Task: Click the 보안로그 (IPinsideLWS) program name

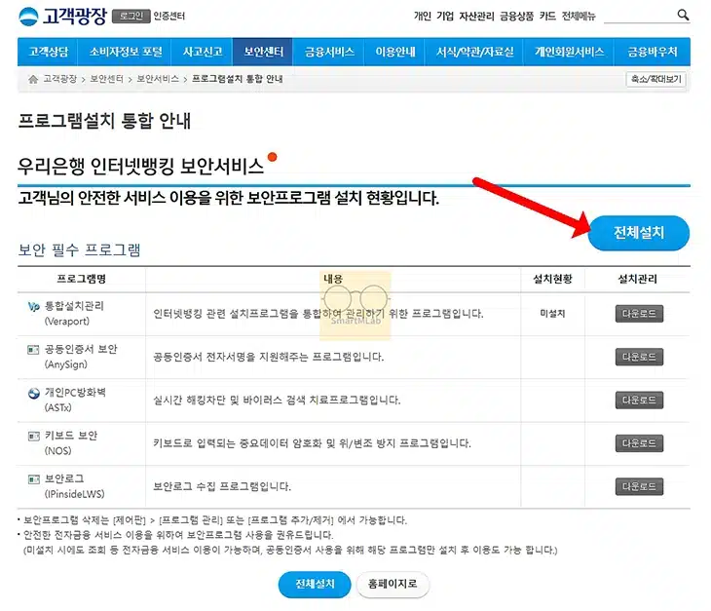Action: (x=74, y=486)
